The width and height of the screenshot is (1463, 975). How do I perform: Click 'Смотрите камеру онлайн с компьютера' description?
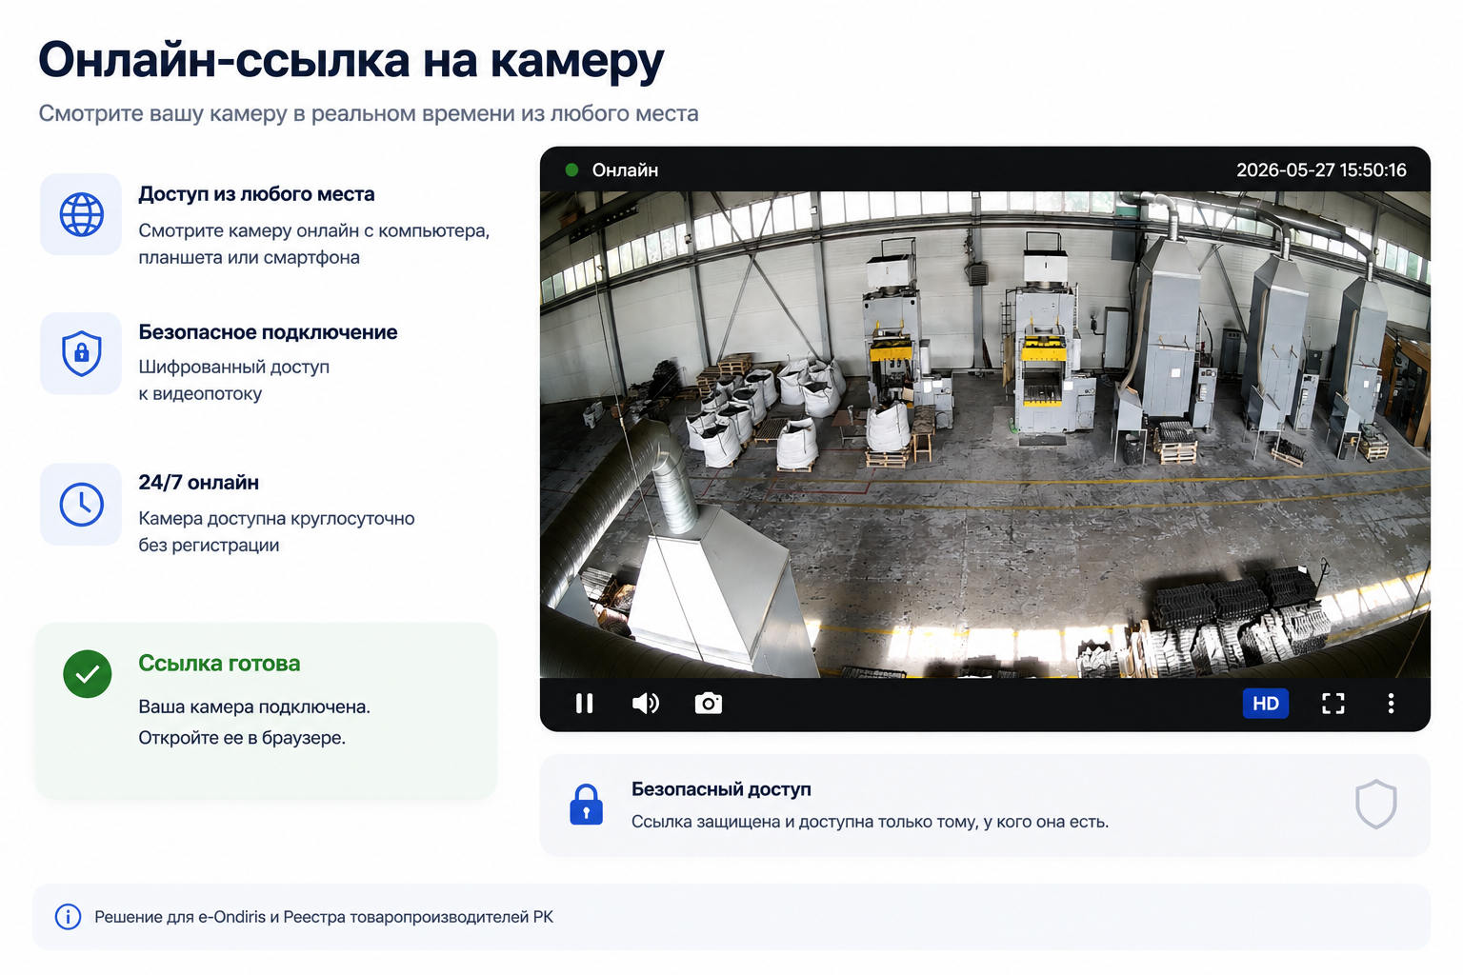click(313, 230)
